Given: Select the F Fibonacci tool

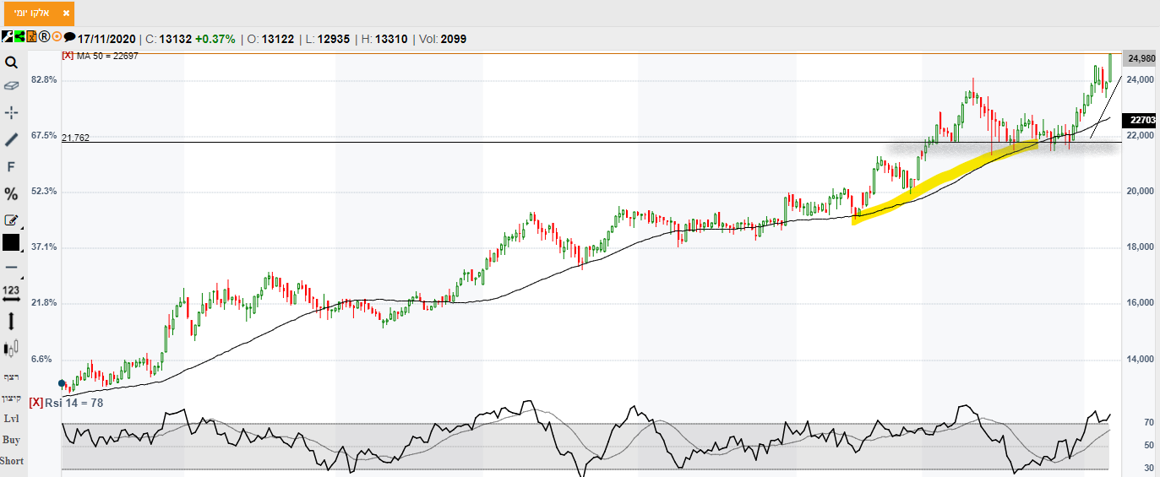Looking at the screenshot, I should click(11, 167).
